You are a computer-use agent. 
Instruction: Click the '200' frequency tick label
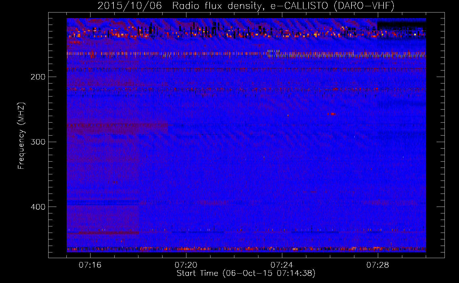click(38, 77)
